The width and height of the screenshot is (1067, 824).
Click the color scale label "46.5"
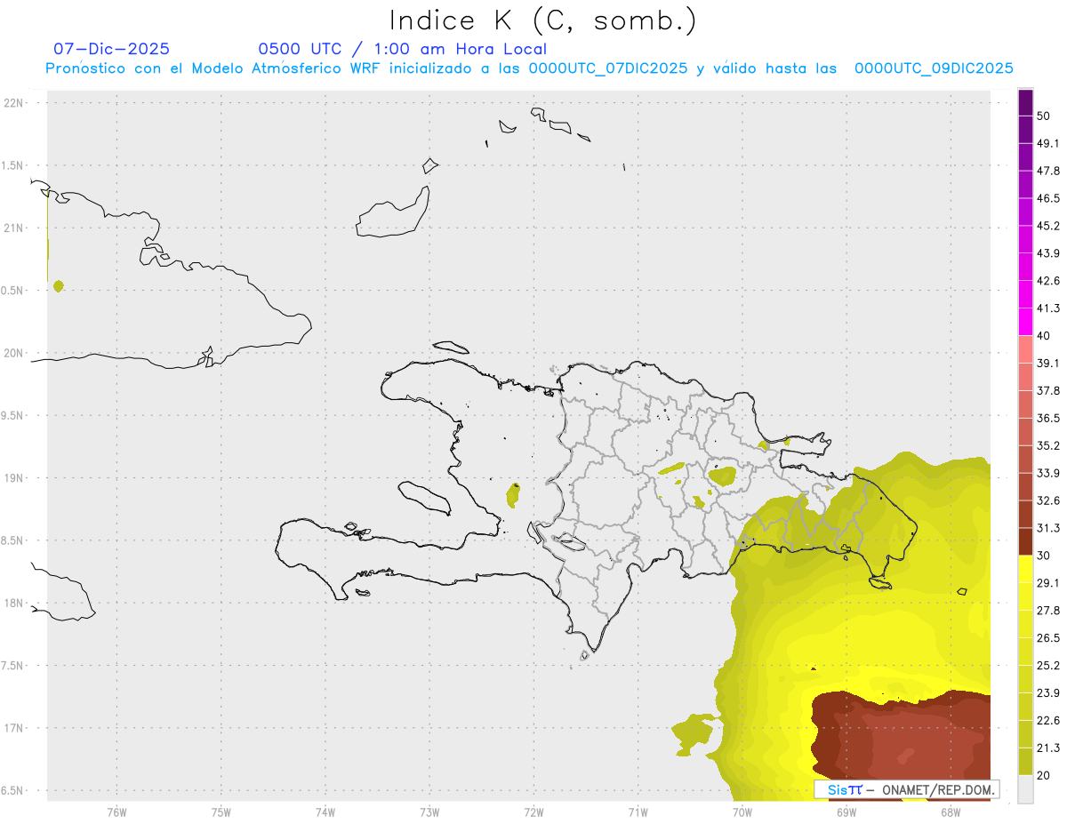click(x=1048, y=198)
